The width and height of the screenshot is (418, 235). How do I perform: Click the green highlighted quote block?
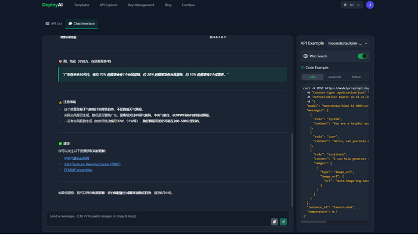tap(172, 74)
